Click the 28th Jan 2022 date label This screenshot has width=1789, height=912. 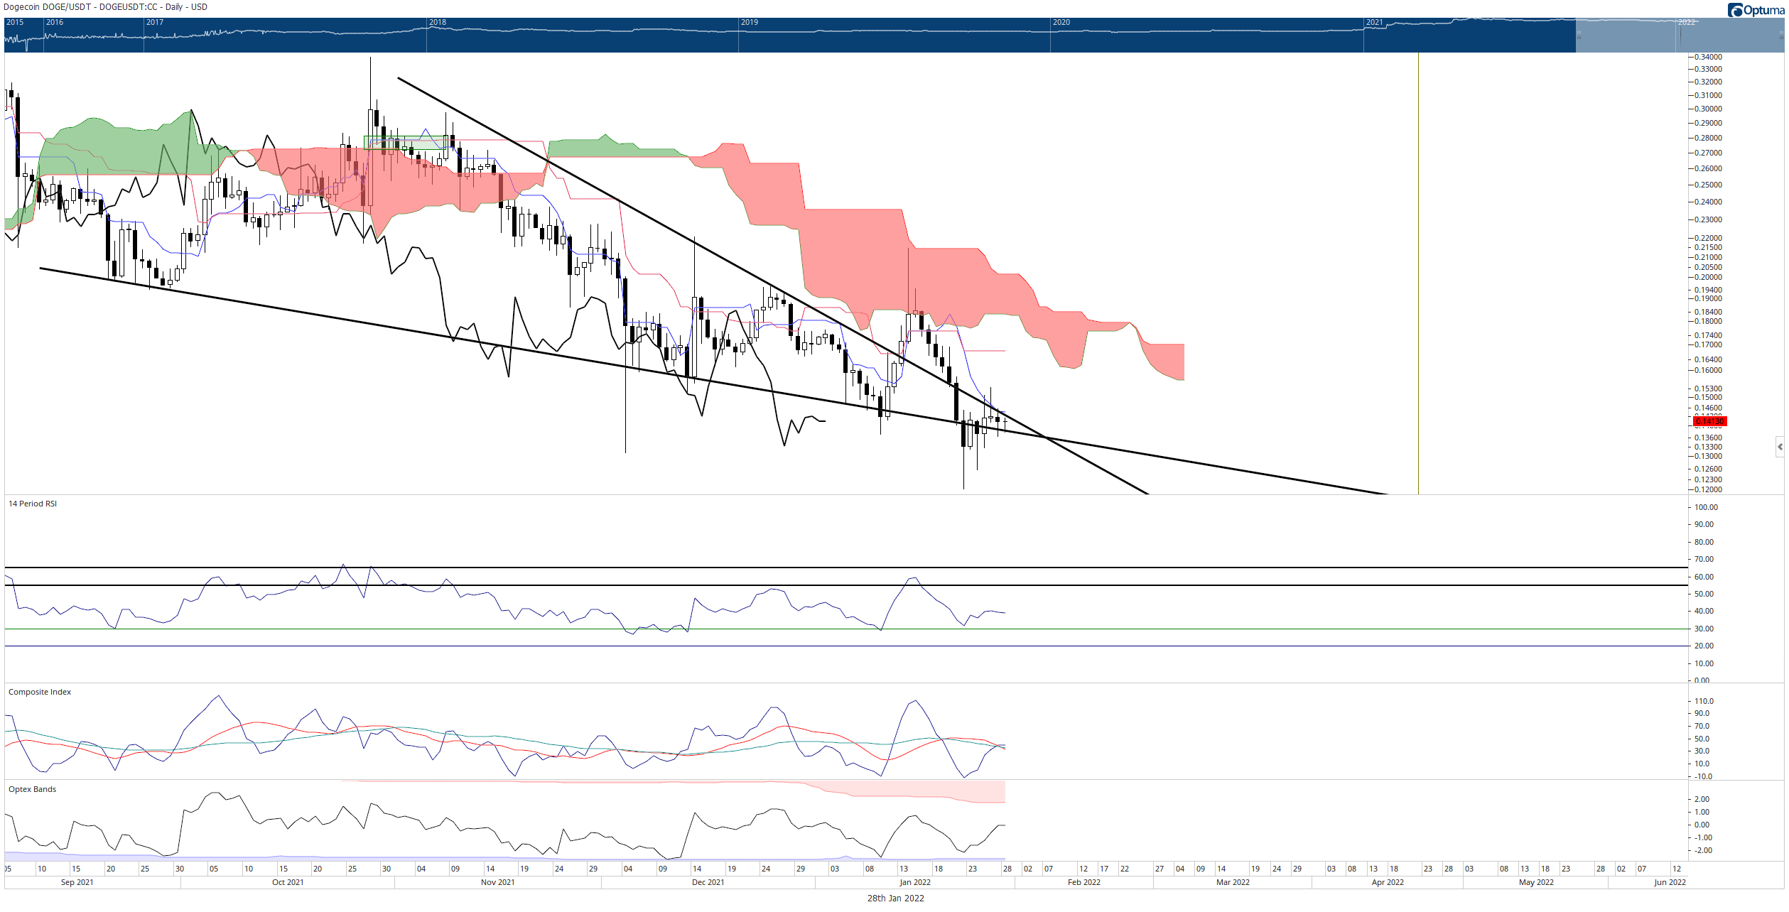pyautogui.click(x=895, y=899)
